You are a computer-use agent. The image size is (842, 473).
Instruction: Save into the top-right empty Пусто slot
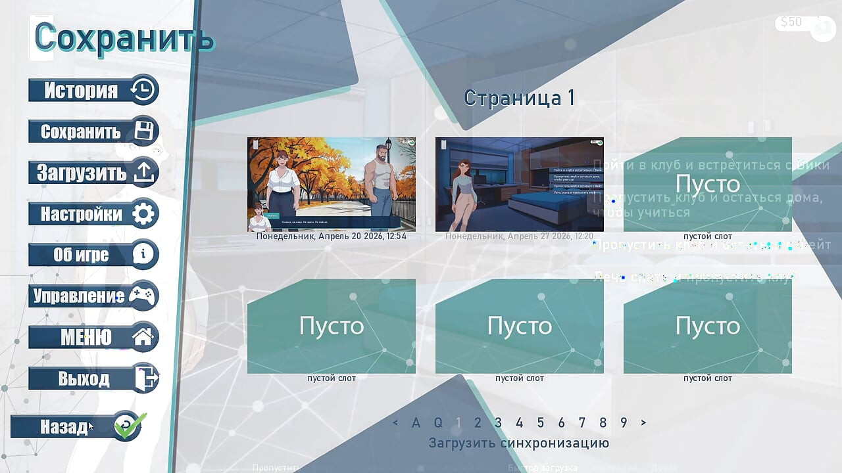(x=708, y=185)
